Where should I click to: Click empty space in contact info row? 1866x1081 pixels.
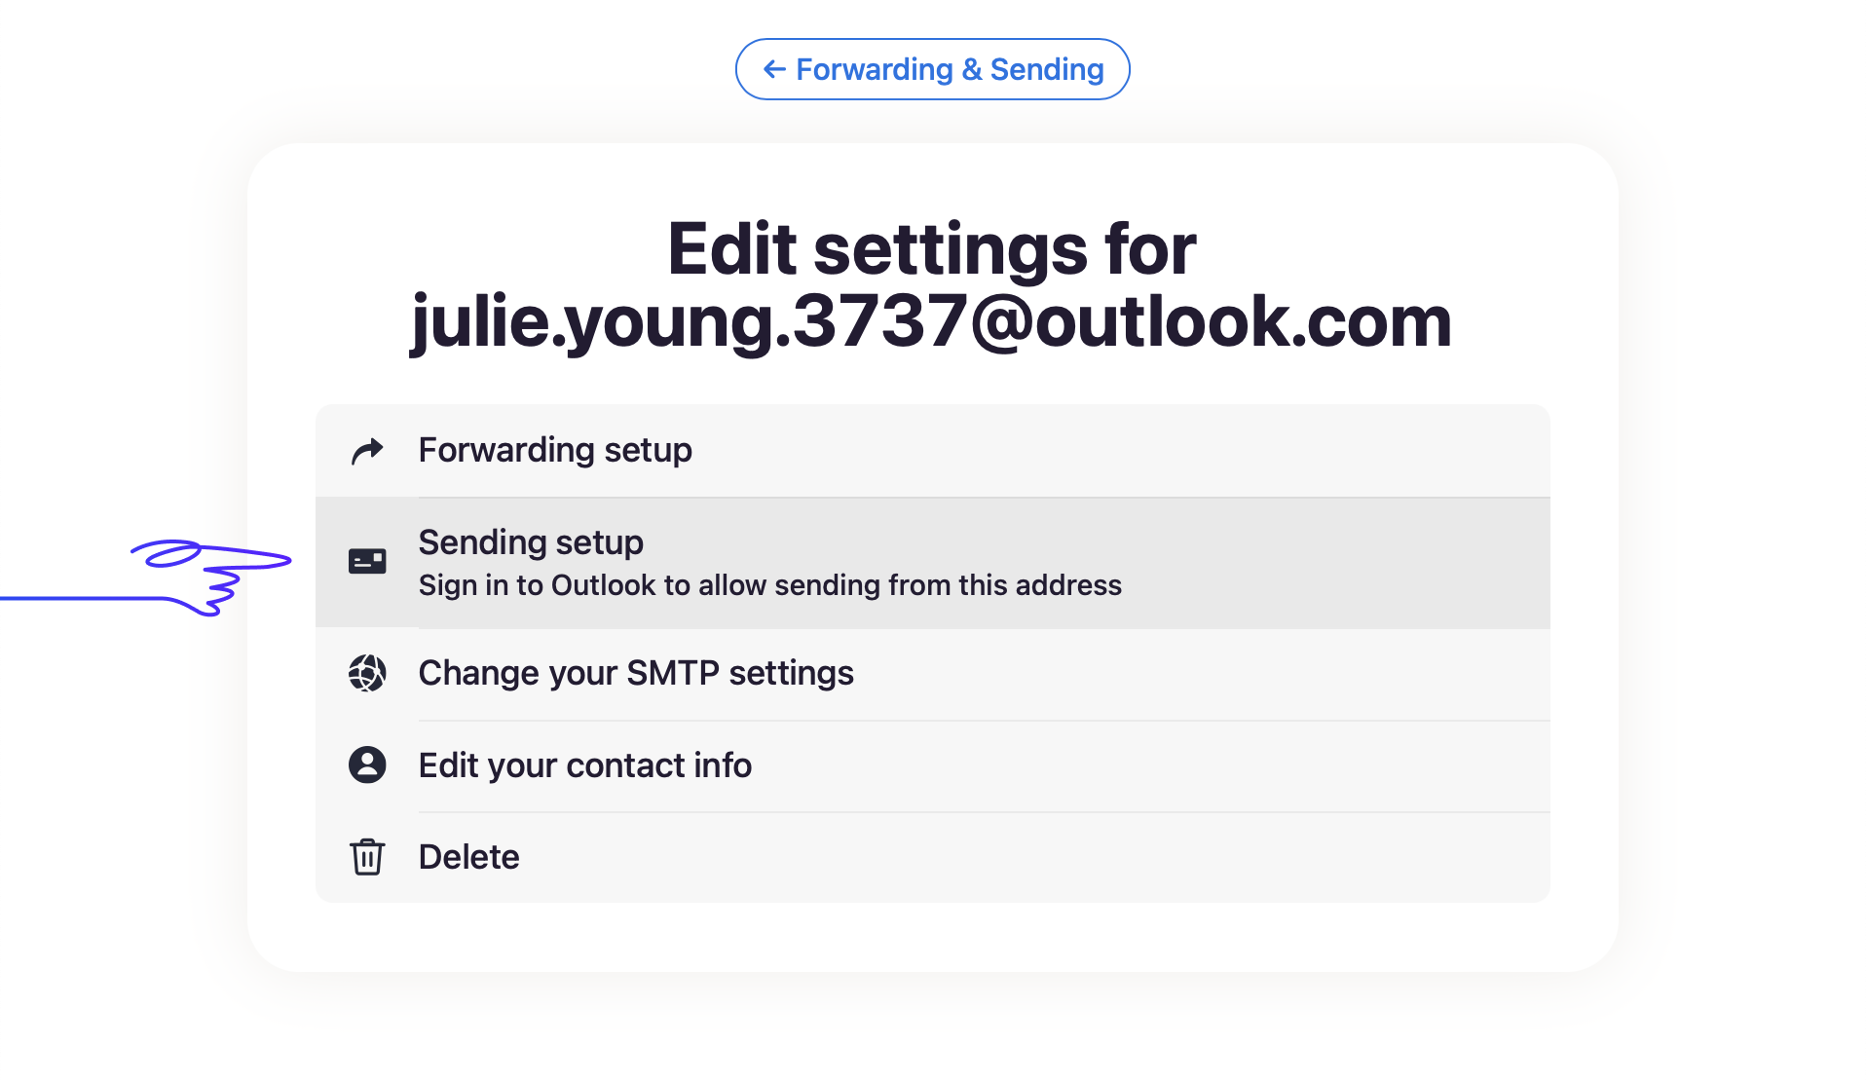[x=1149, y=765]
